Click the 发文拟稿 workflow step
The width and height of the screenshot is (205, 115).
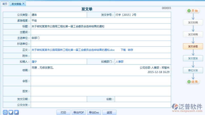(193, 23)
